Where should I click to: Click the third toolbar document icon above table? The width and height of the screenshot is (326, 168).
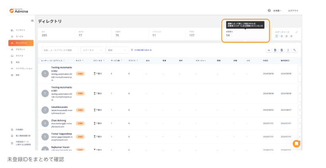point(281,50)
